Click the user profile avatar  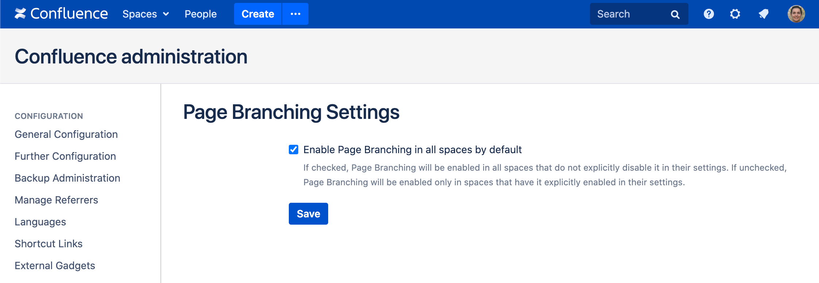[796, 14]
